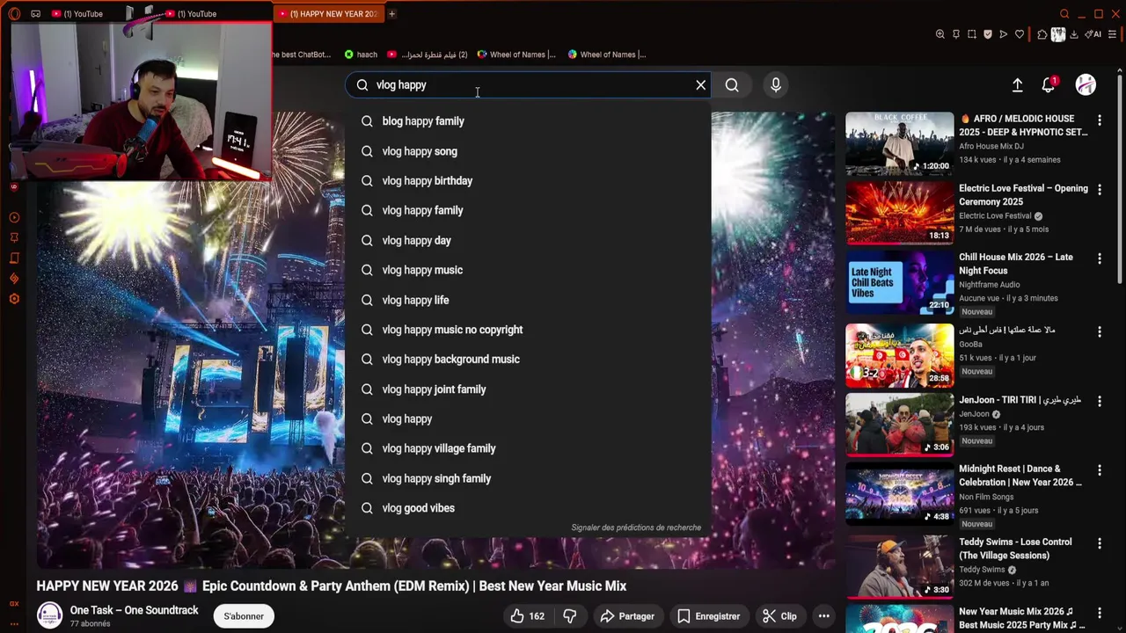Viewport: 1126px width, 633px height.
Task: Select suggestion "blog happy family"
Action: point(528,121)
